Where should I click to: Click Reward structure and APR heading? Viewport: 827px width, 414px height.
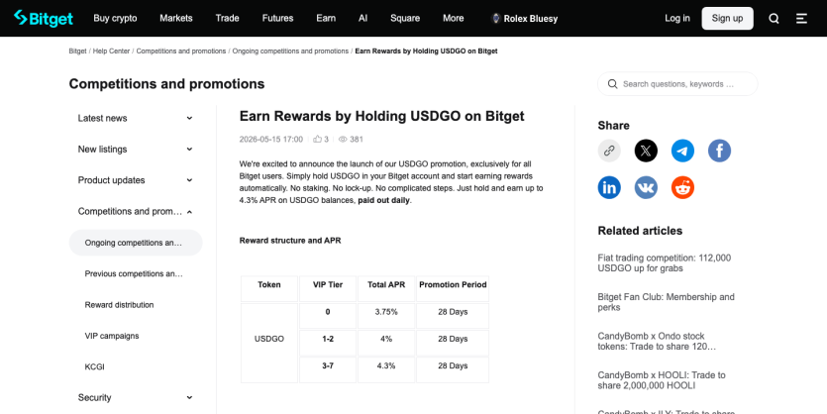point(290,241)
